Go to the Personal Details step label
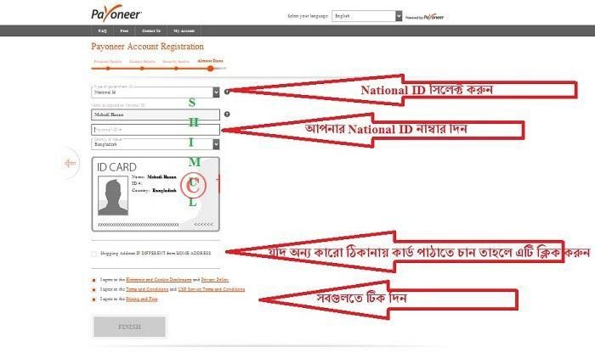 (x=108, y=61)
